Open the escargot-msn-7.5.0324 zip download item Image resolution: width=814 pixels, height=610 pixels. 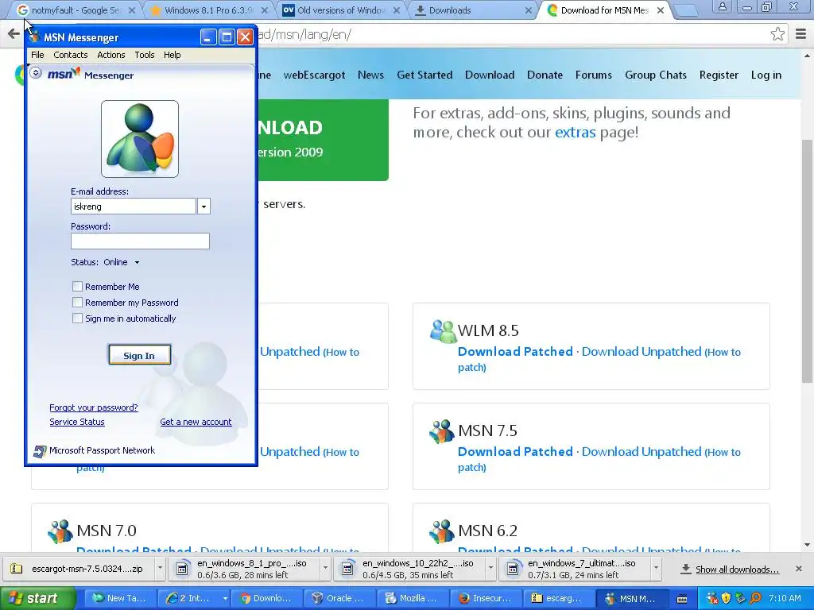click(x=80, y=569)
